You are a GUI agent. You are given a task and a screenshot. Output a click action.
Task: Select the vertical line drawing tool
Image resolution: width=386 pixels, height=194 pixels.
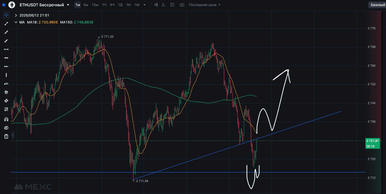click(6, 75)
